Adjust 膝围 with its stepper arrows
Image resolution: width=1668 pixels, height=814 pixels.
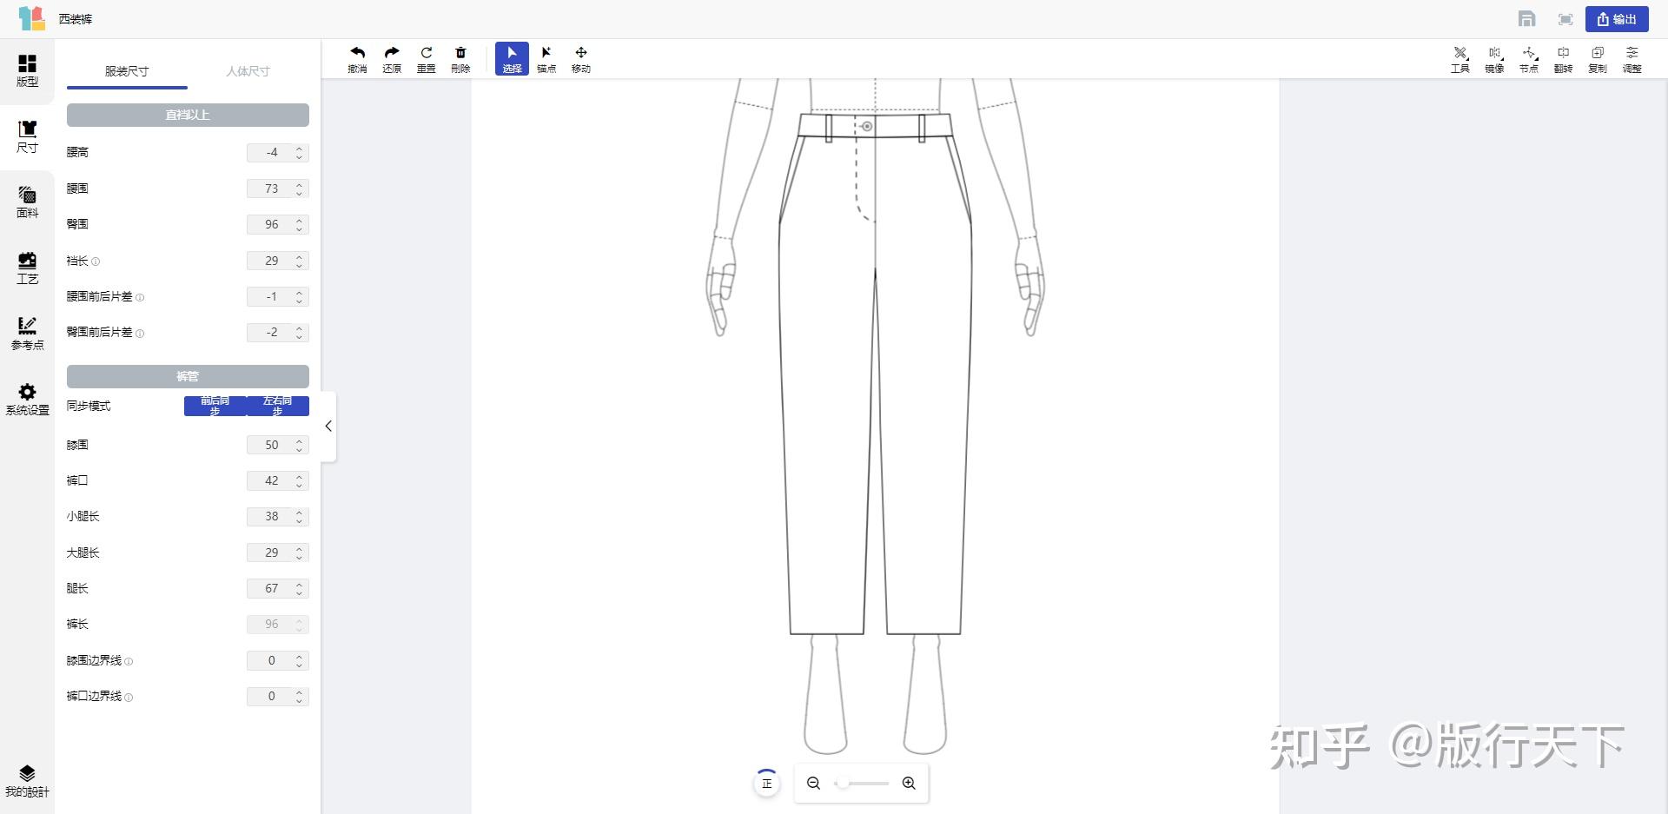[300, 446]
